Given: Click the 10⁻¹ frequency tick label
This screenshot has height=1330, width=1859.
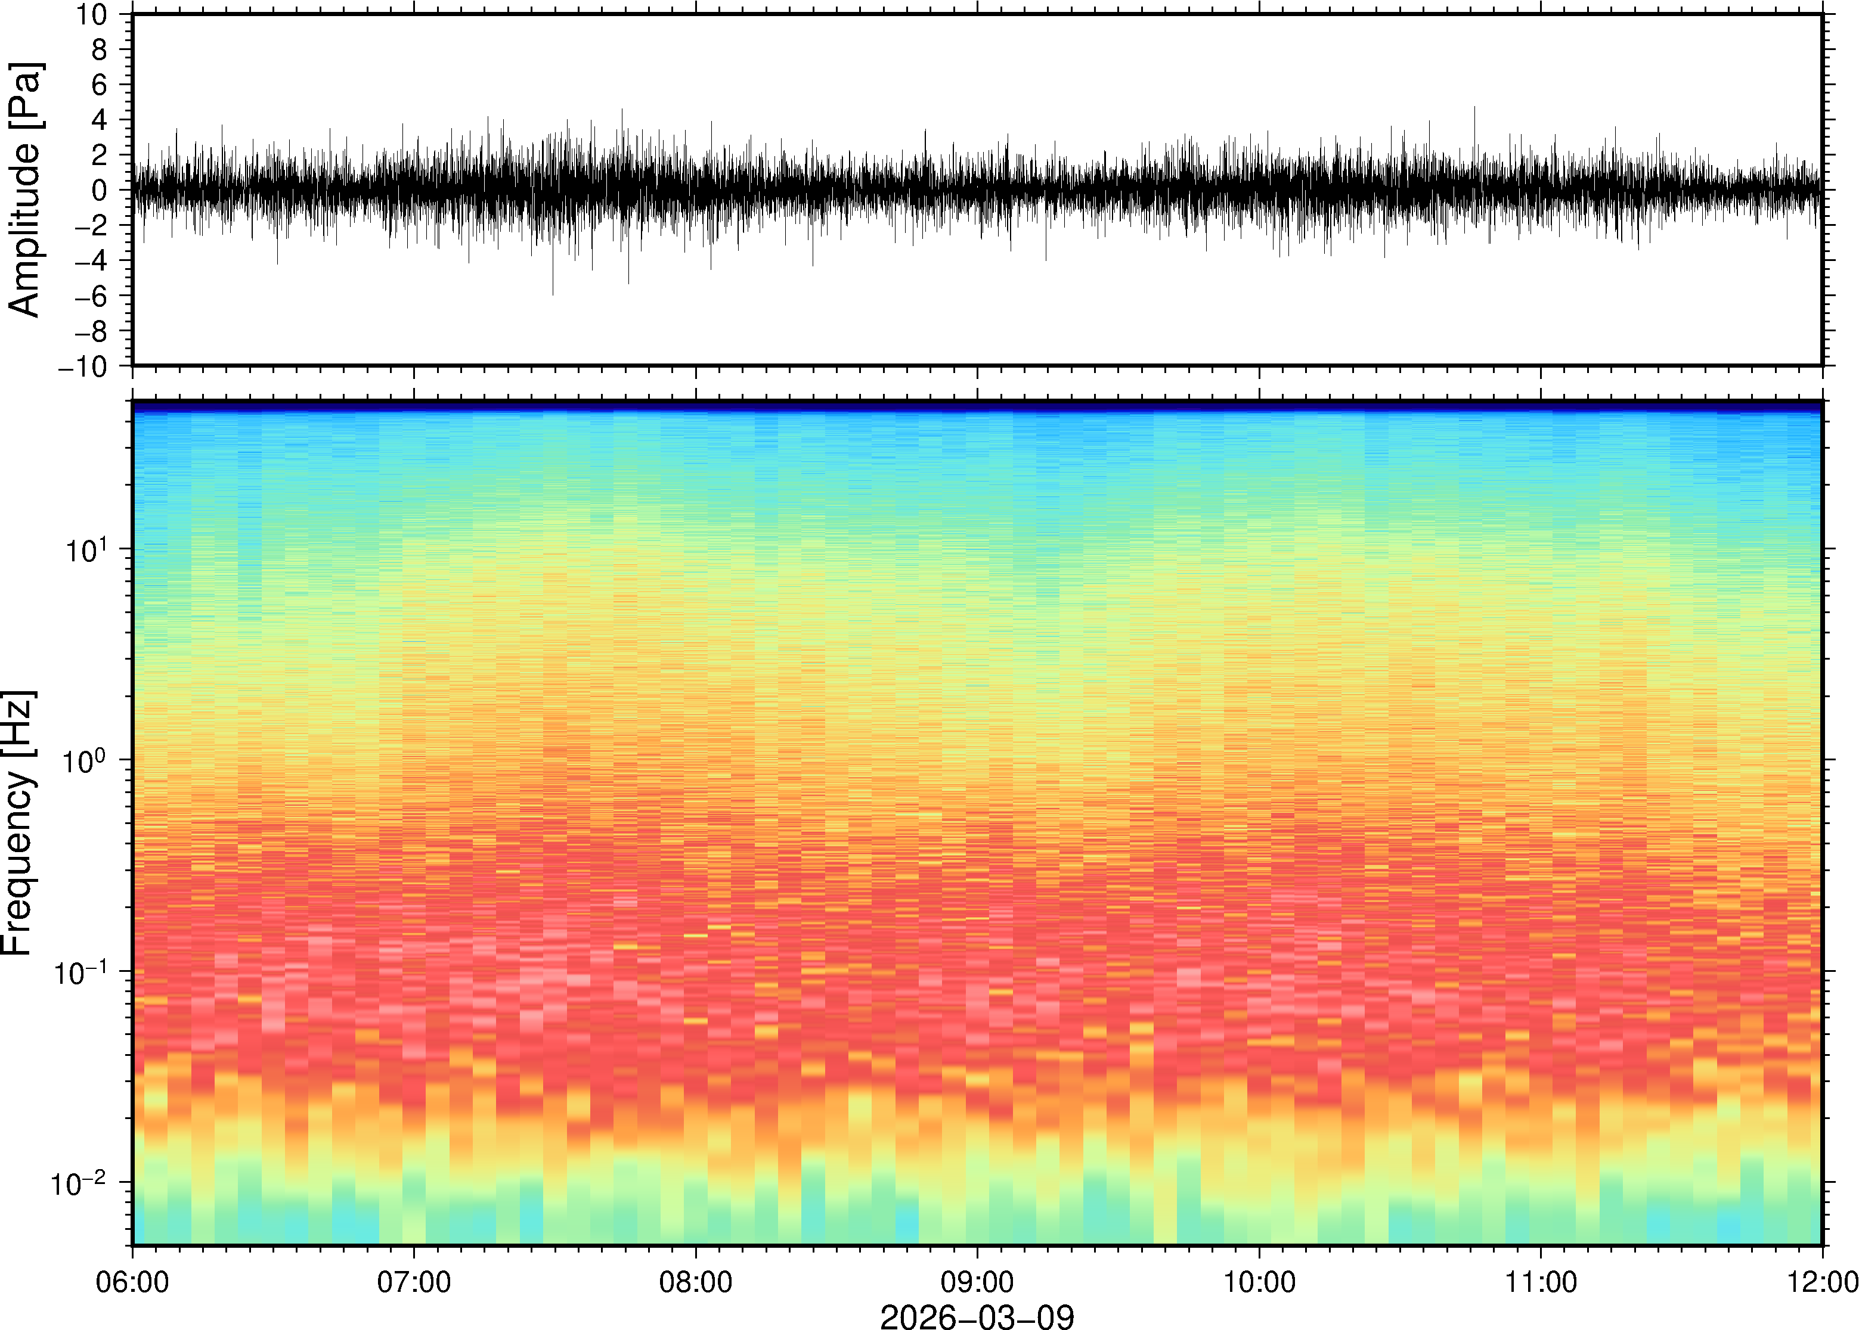Looking at the screenshot, I should (82, 972).
